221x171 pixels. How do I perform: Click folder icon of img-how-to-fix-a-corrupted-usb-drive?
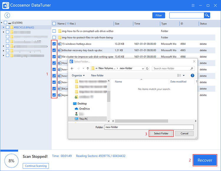(x=60, y=31)
